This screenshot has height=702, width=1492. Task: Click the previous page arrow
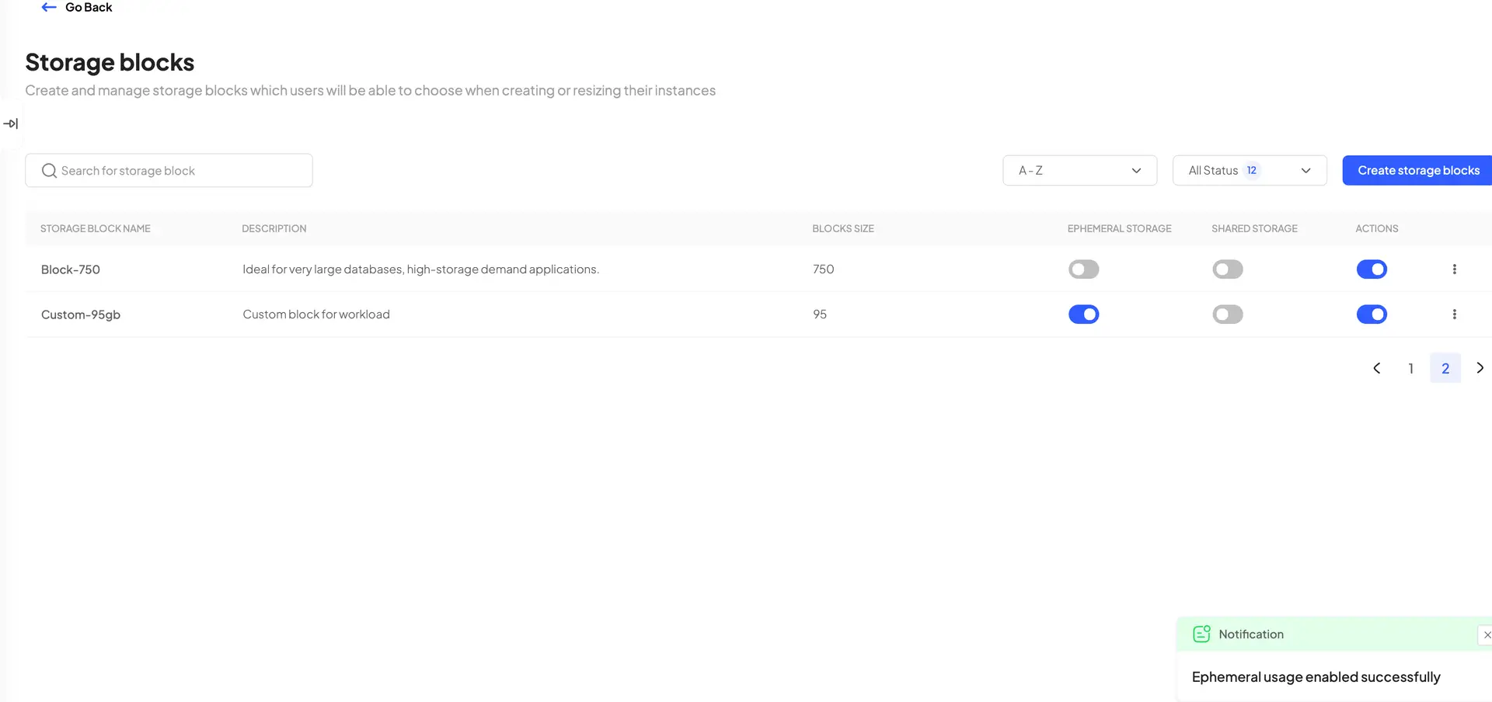(1376, 367)
